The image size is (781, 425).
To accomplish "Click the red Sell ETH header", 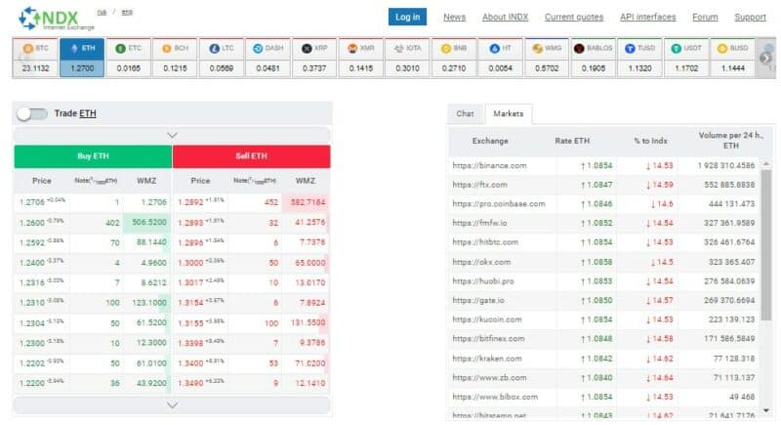I will click(252, 156).
